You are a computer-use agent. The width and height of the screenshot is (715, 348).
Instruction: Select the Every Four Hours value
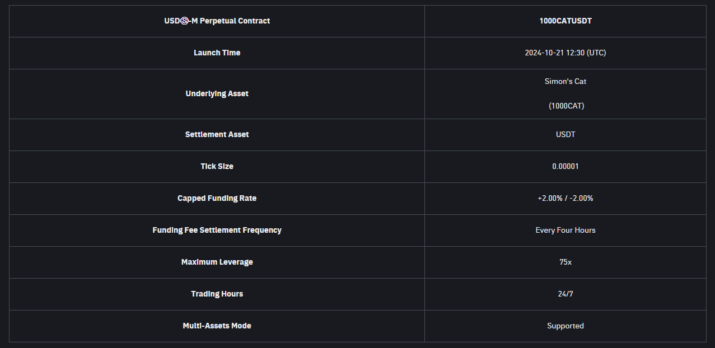566,231
